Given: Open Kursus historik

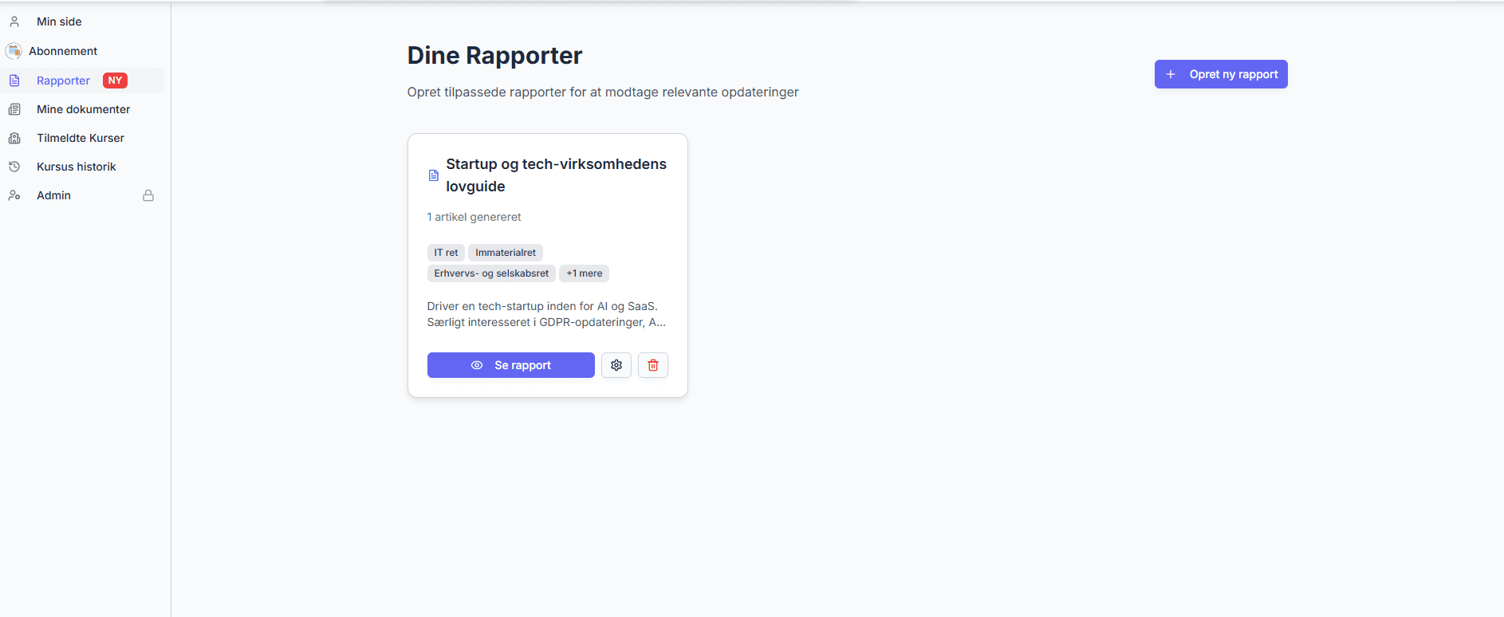Looking at the screenshot, I should [77, 167].
